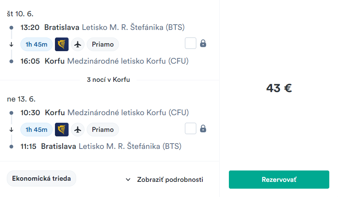
Task: Tick checkbox for outbound Bratislava–Korfu flight
Action: [x=191, y=44]
